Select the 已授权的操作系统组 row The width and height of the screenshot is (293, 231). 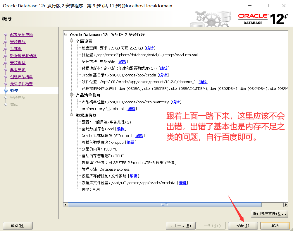[x=185, y=88]
